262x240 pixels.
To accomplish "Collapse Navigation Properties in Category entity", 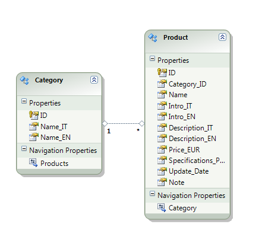I will click(x=24, y=149).
